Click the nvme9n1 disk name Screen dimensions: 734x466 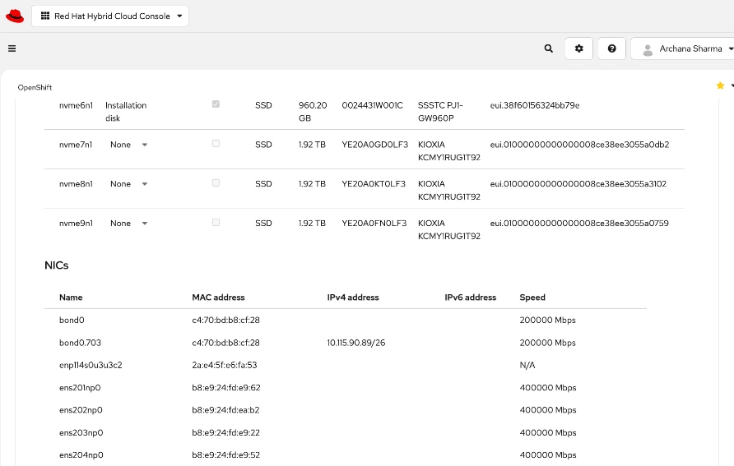pos(76,223)
